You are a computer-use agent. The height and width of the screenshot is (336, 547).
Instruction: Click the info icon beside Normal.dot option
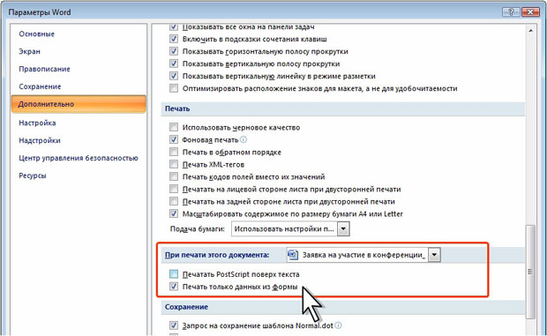338,325
